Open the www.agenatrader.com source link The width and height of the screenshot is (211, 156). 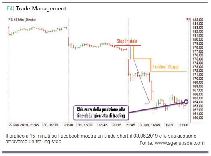tap(180, 143)
